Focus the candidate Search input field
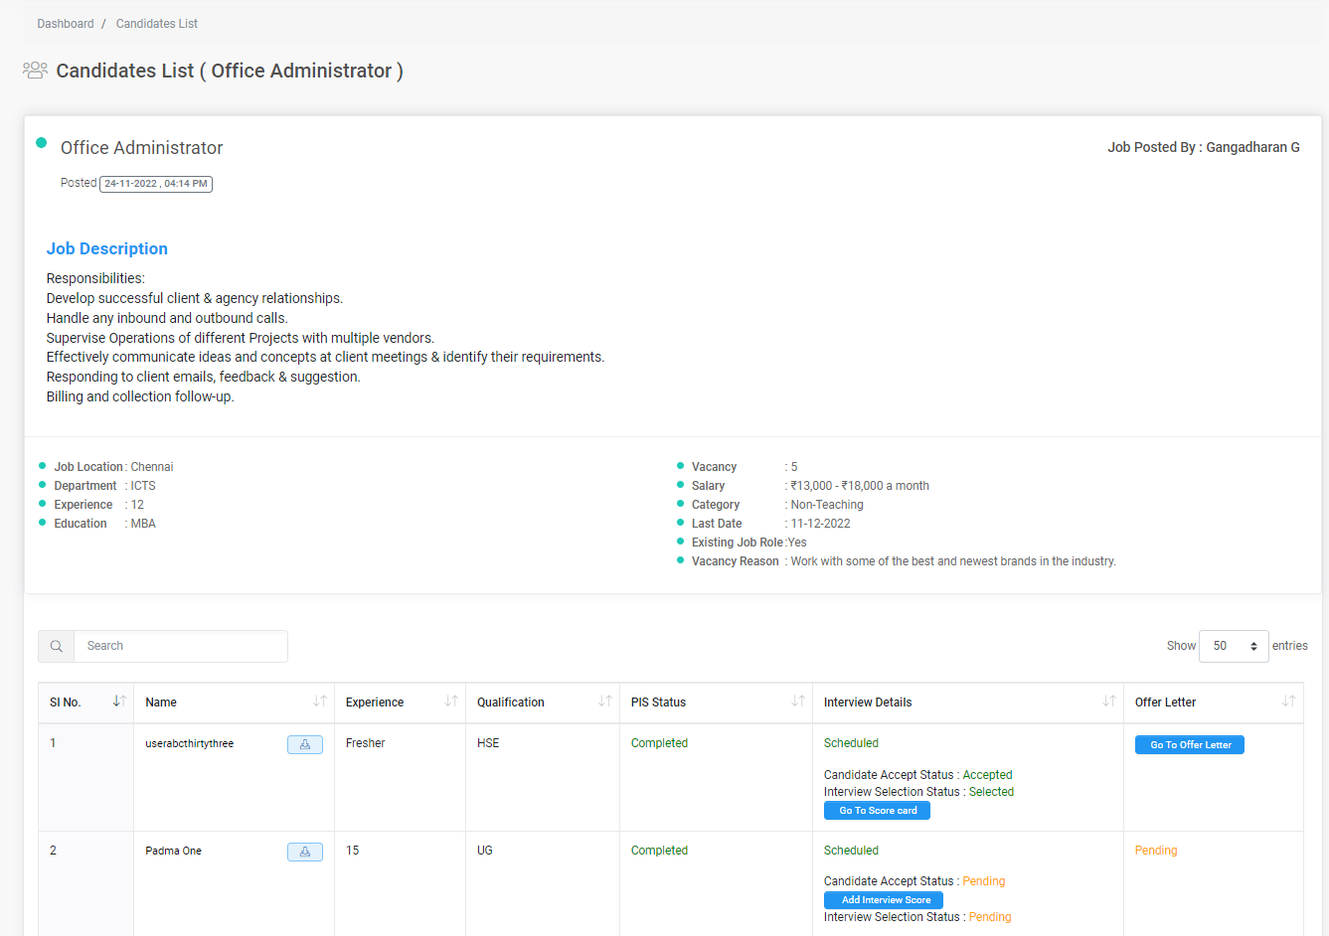The image size is (1329, 936). (x=181, y=646)
